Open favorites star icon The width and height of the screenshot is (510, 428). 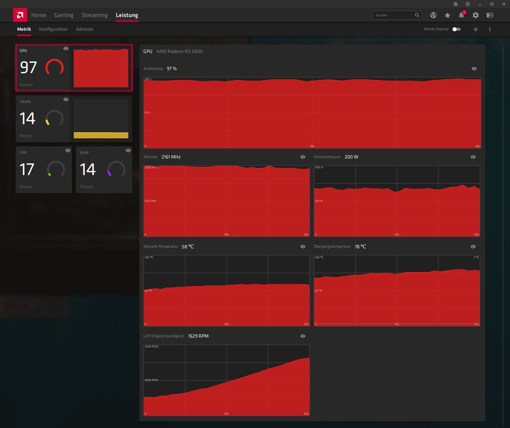(x=447, y=15)
